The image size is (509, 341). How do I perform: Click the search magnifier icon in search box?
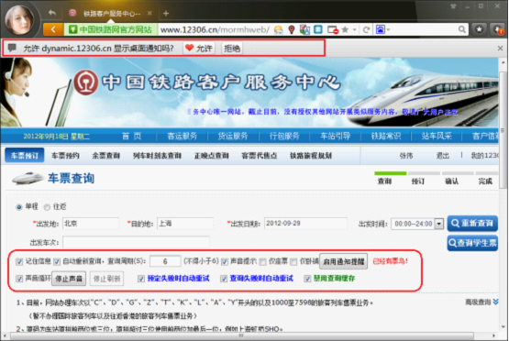tap(461, 30)
